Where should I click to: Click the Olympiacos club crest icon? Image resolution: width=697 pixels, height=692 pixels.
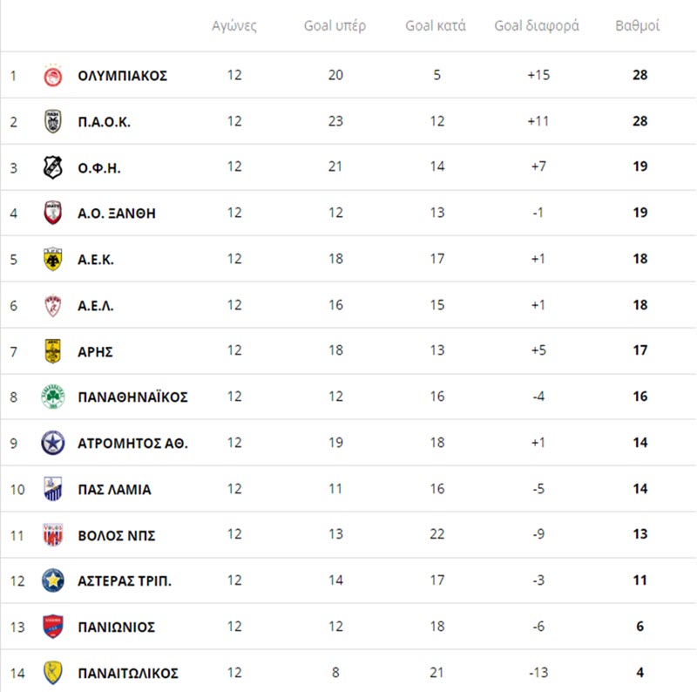[x=53, y=75]
